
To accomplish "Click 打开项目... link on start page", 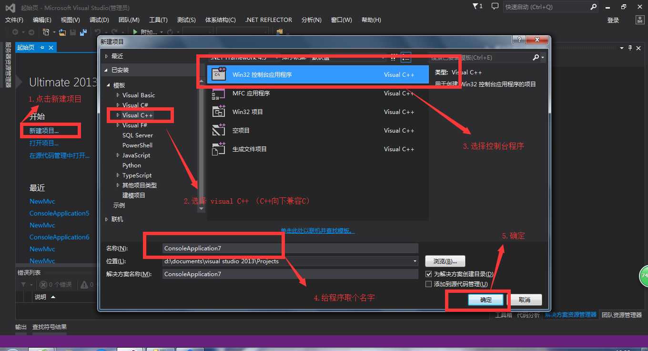I will (x=44, y=143).
